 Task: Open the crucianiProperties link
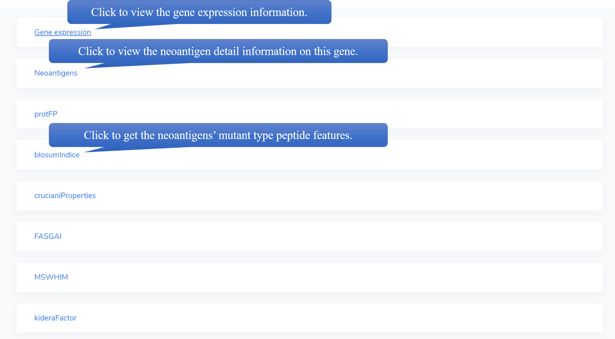click(x=65, y=196)
